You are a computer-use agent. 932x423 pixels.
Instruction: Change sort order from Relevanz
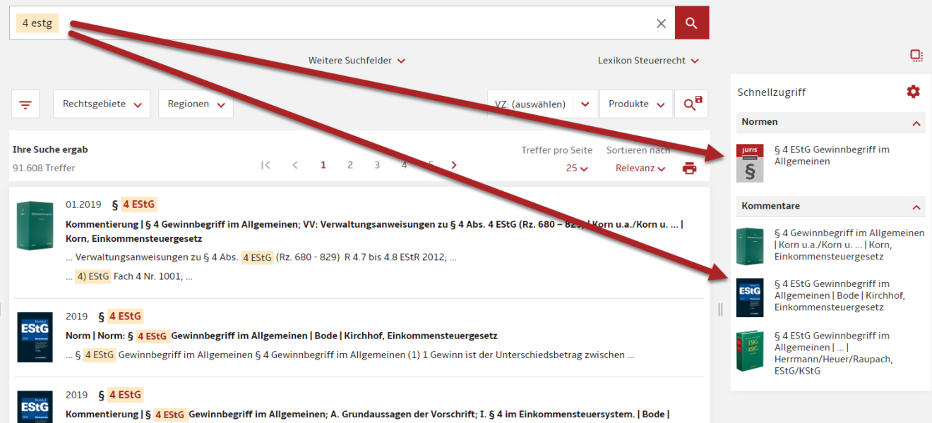click(640, 168)
